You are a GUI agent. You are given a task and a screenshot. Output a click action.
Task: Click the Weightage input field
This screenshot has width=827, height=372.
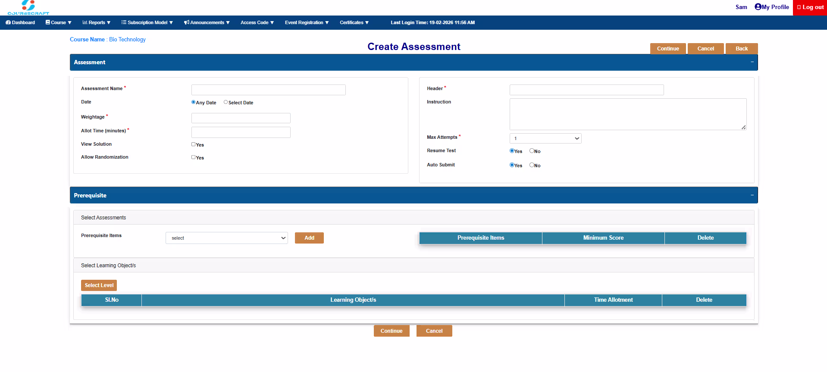[x=241, y=118]
